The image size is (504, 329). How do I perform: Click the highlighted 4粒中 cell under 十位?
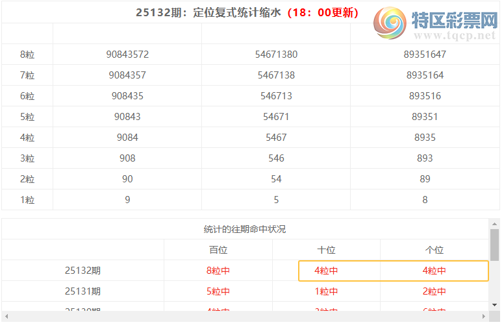coord(326,271)
